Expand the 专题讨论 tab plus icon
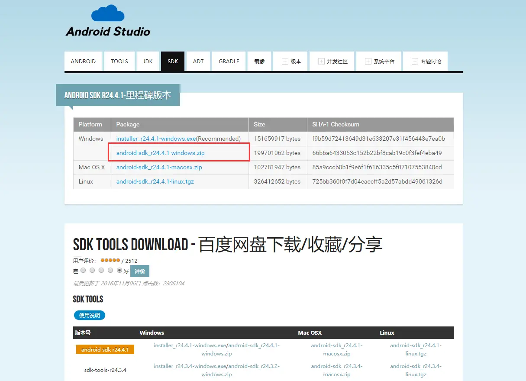Screen dimensions: 526x381 pos(415,61)
